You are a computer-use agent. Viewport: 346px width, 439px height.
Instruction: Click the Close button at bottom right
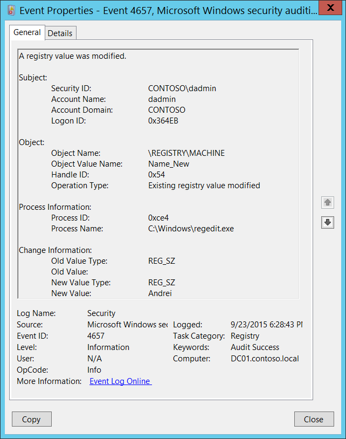[x=314, y=419]
